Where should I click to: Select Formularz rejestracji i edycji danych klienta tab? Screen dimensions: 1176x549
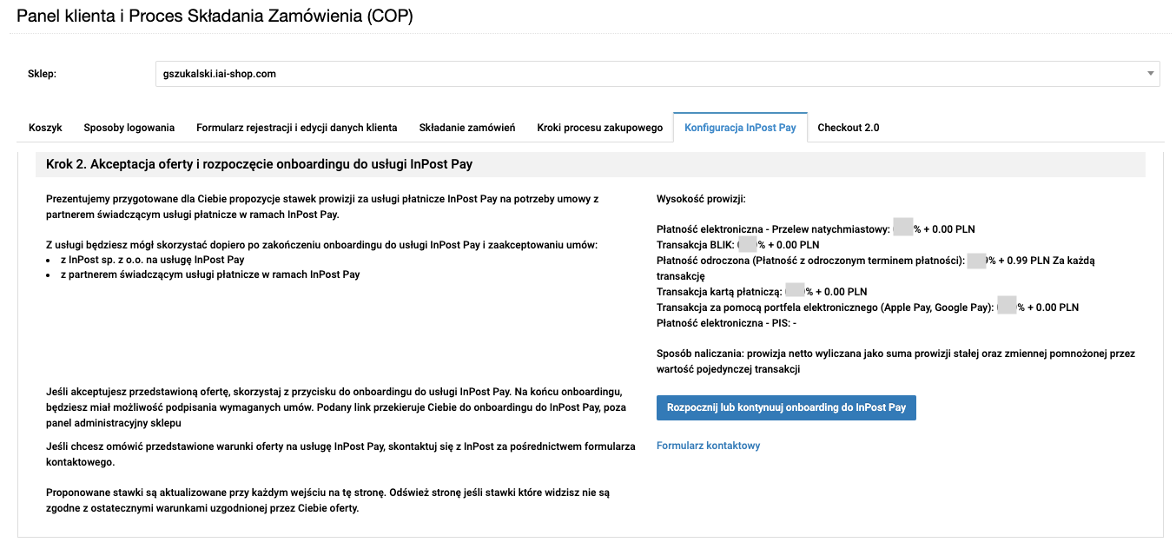[297, 128]
